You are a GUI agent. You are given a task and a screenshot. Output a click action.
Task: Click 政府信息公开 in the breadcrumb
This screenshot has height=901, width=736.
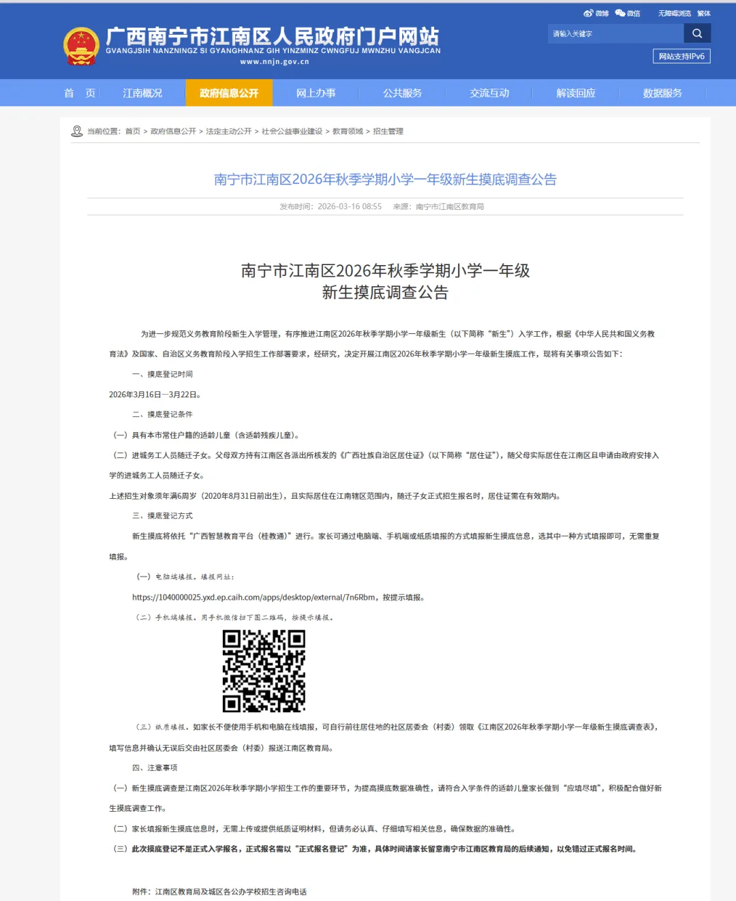pos(173,132)
